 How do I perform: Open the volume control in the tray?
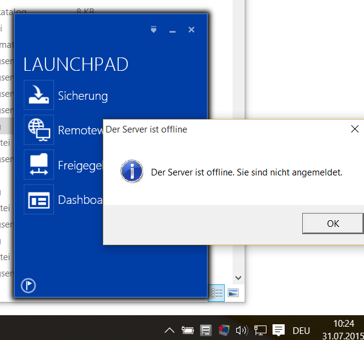[242, 330]
